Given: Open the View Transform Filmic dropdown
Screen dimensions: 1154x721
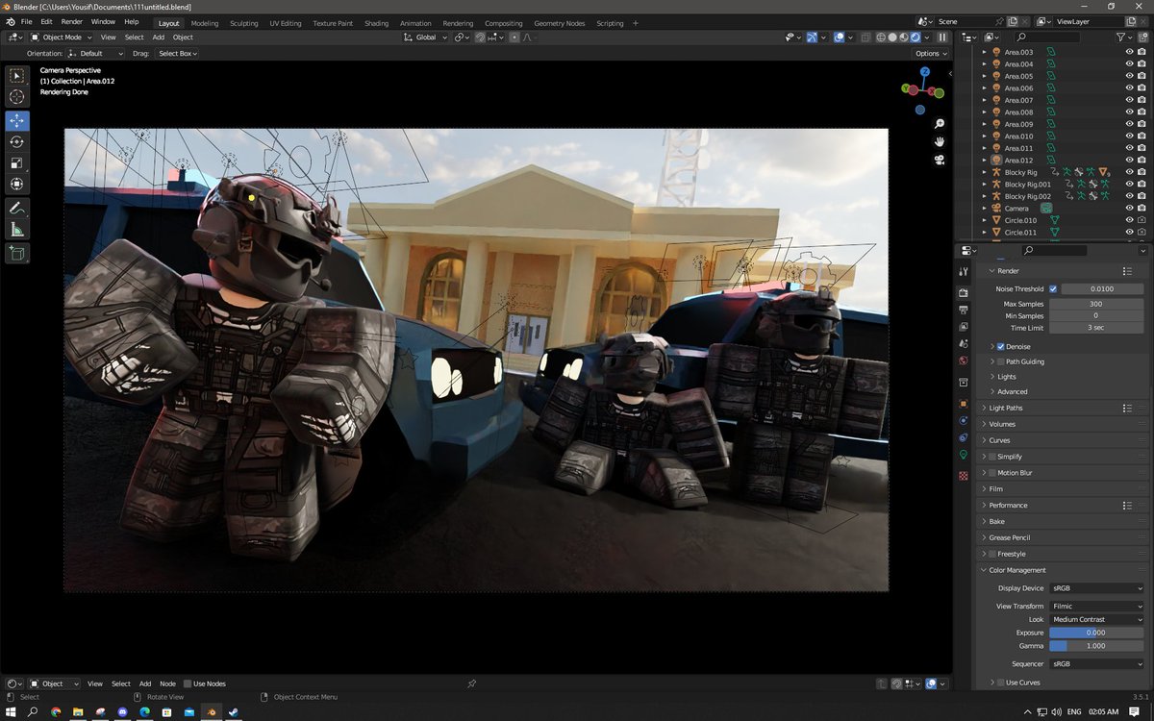Looking at the screenshot, I should pos(1096,607).
